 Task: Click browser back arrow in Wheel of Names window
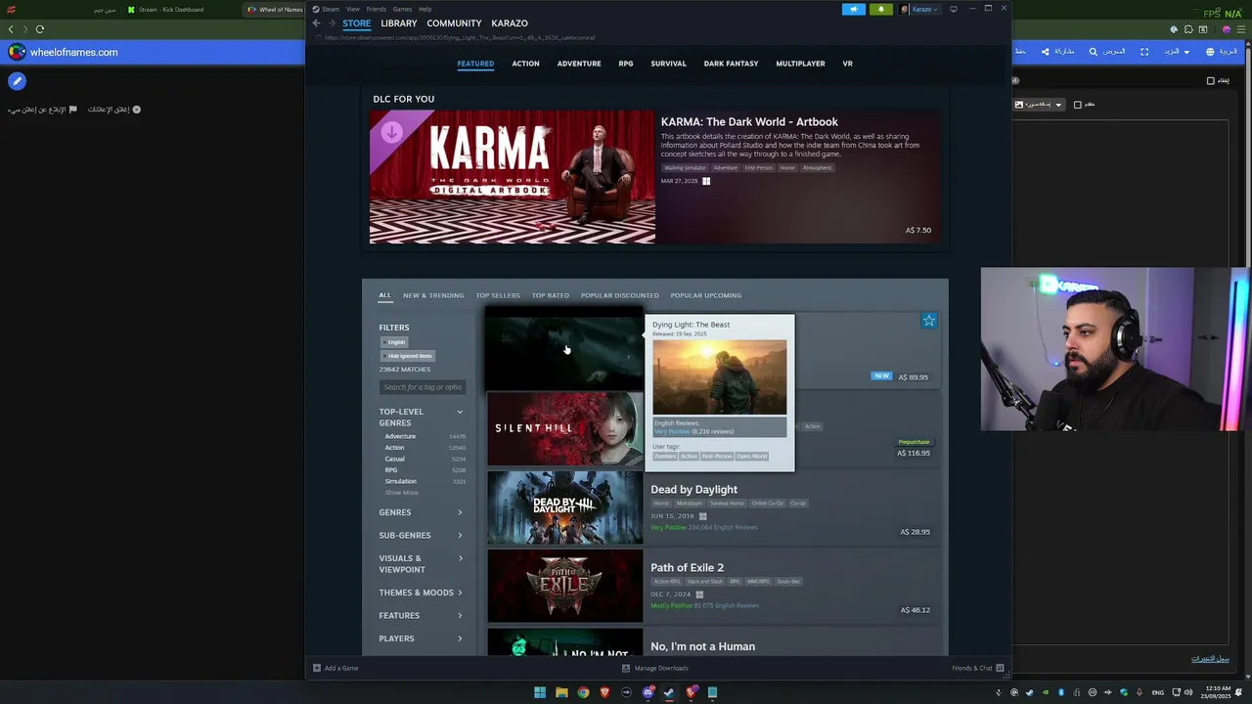[x=12, y=29]
